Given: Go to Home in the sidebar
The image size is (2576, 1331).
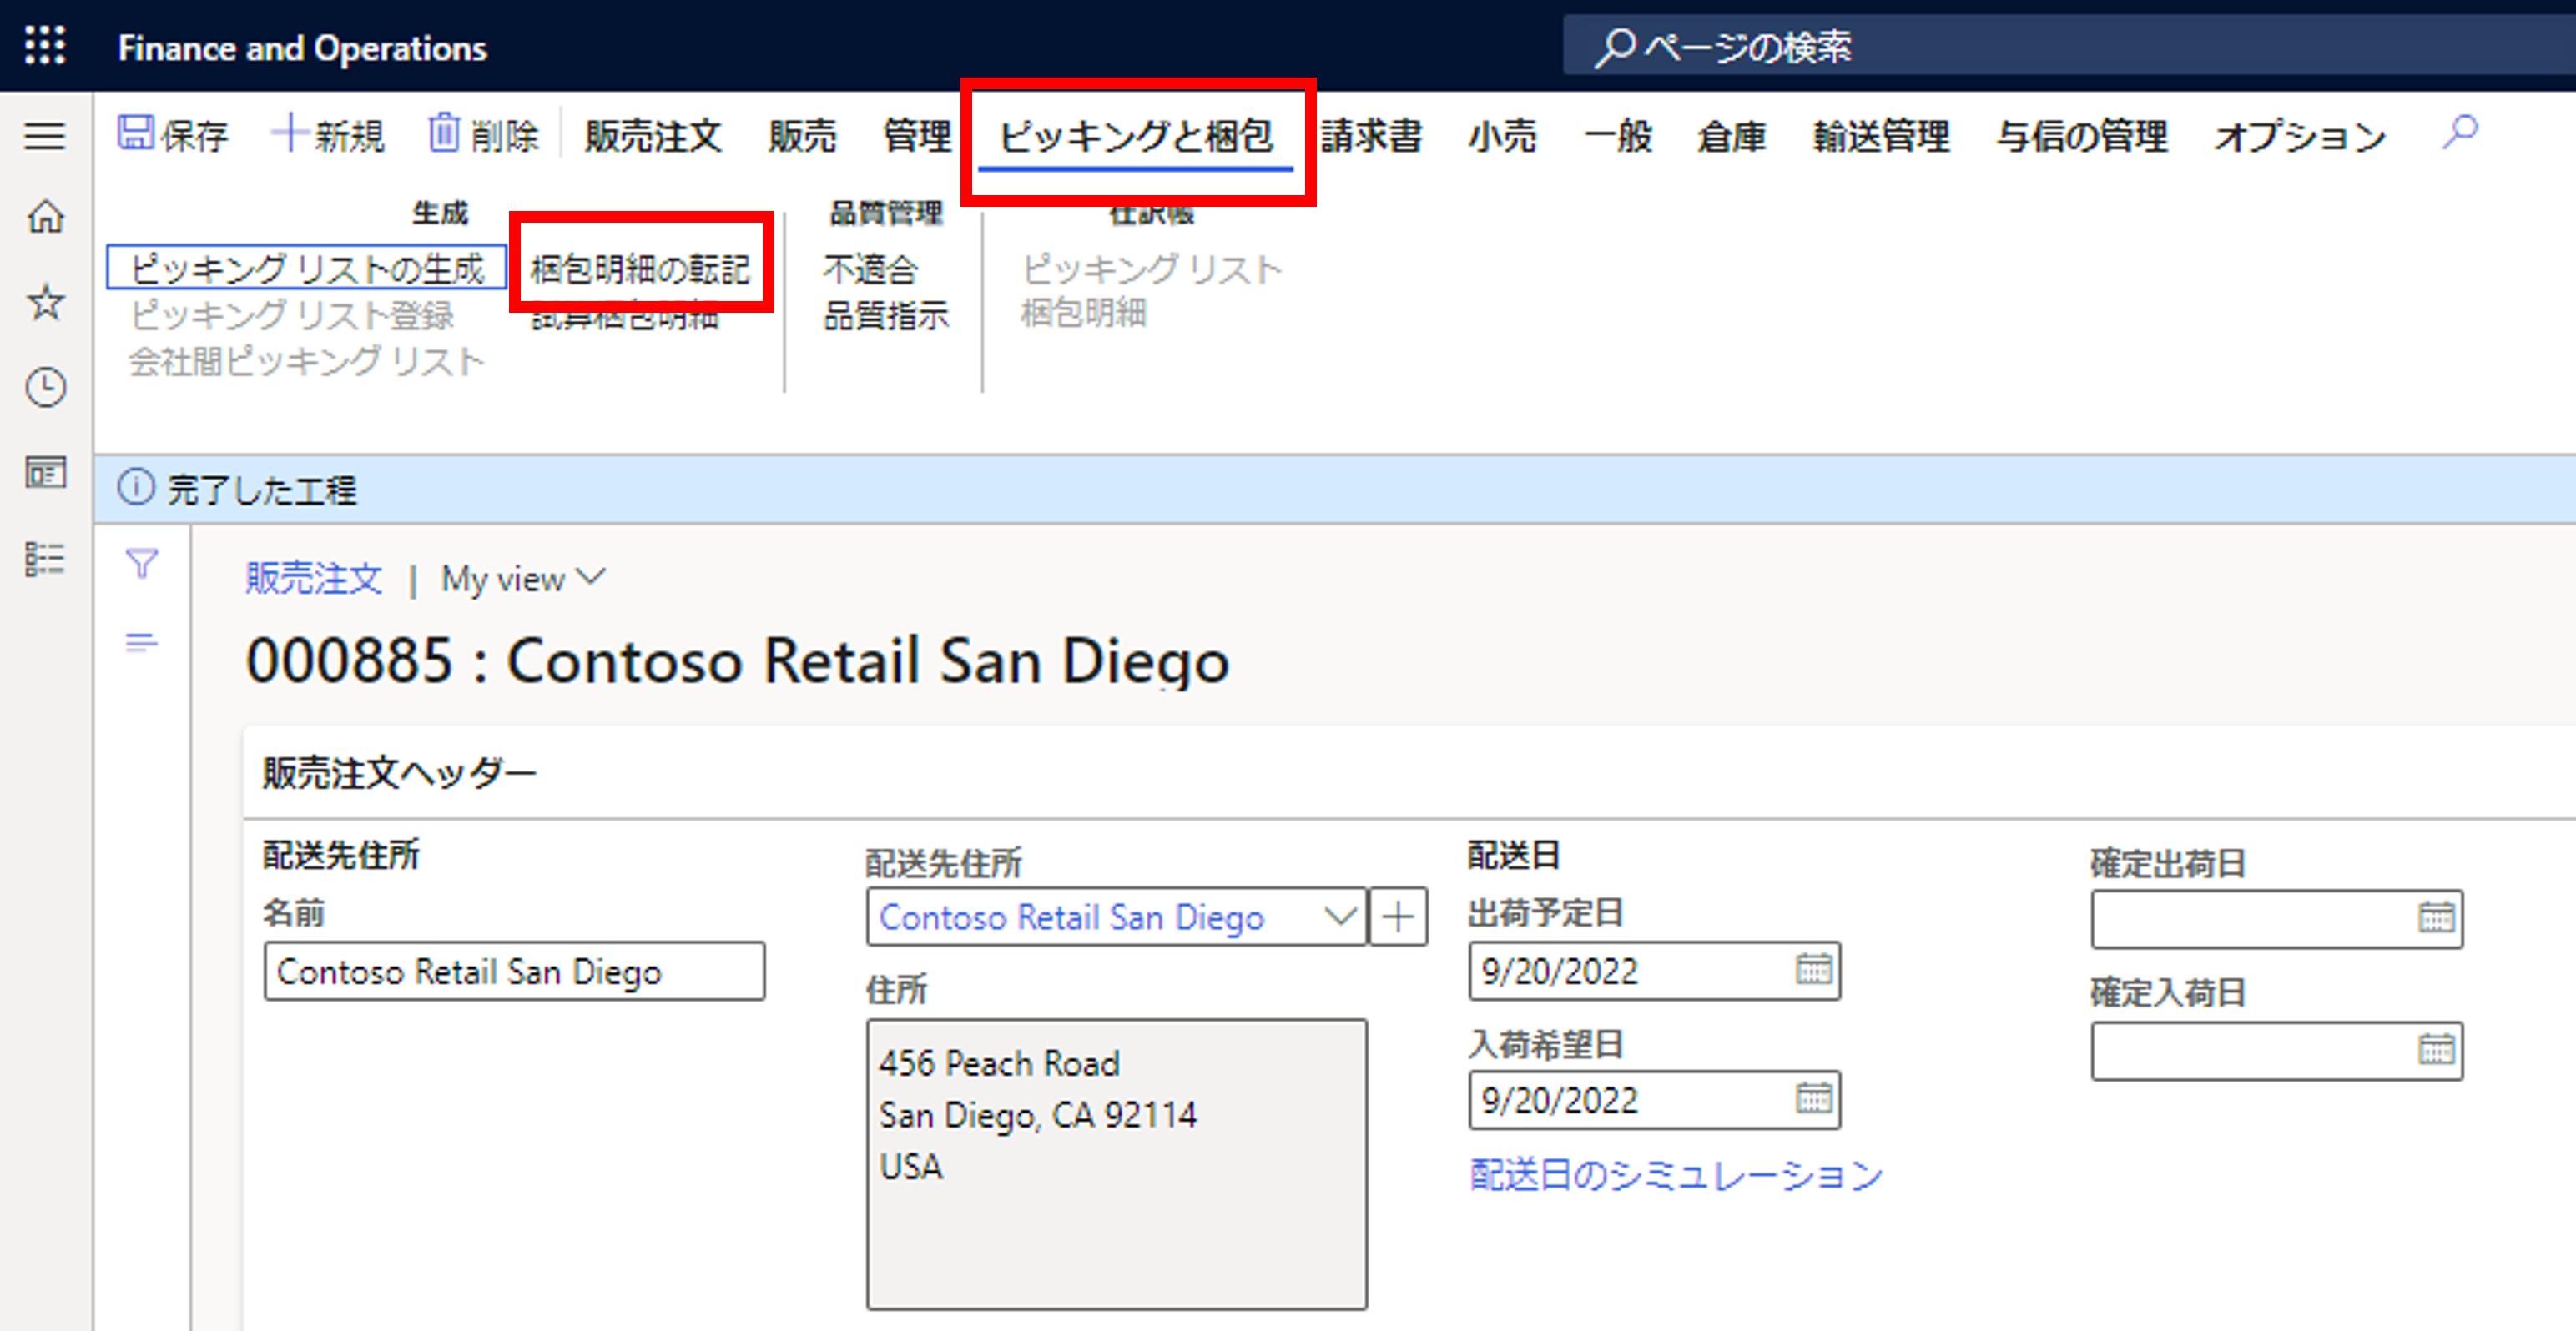Looking at the screenshot, I should click(45, 216).
